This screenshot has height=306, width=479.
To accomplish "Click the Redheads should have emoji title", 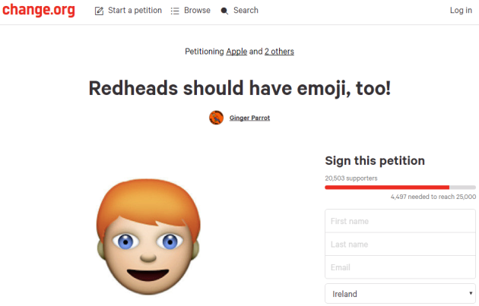I will coord(239,88).
